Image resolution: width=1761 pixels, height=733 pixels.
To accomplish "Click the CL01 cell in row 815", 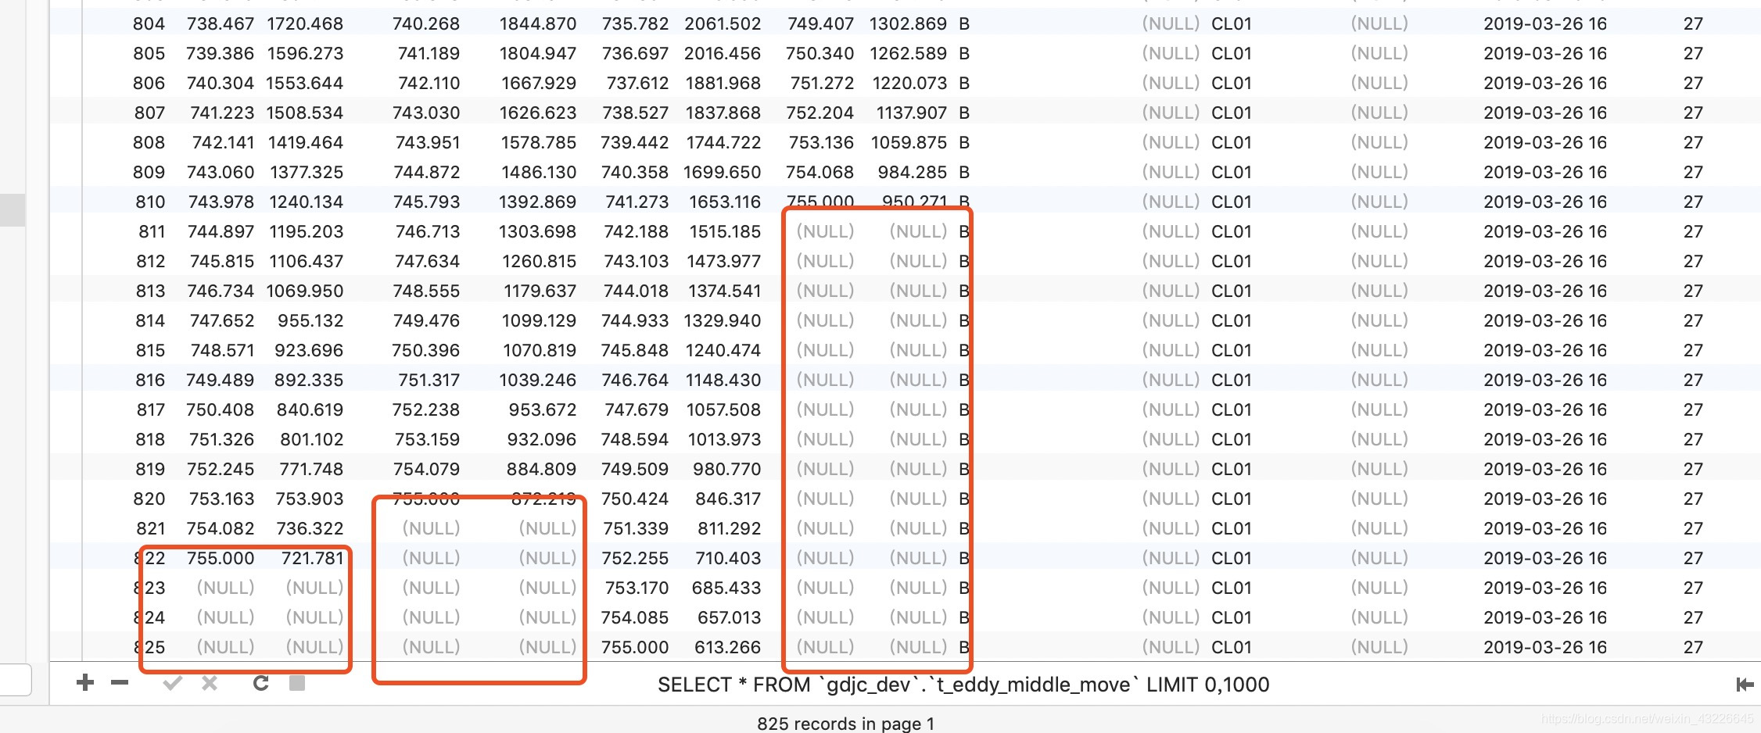I will 1232,350.
